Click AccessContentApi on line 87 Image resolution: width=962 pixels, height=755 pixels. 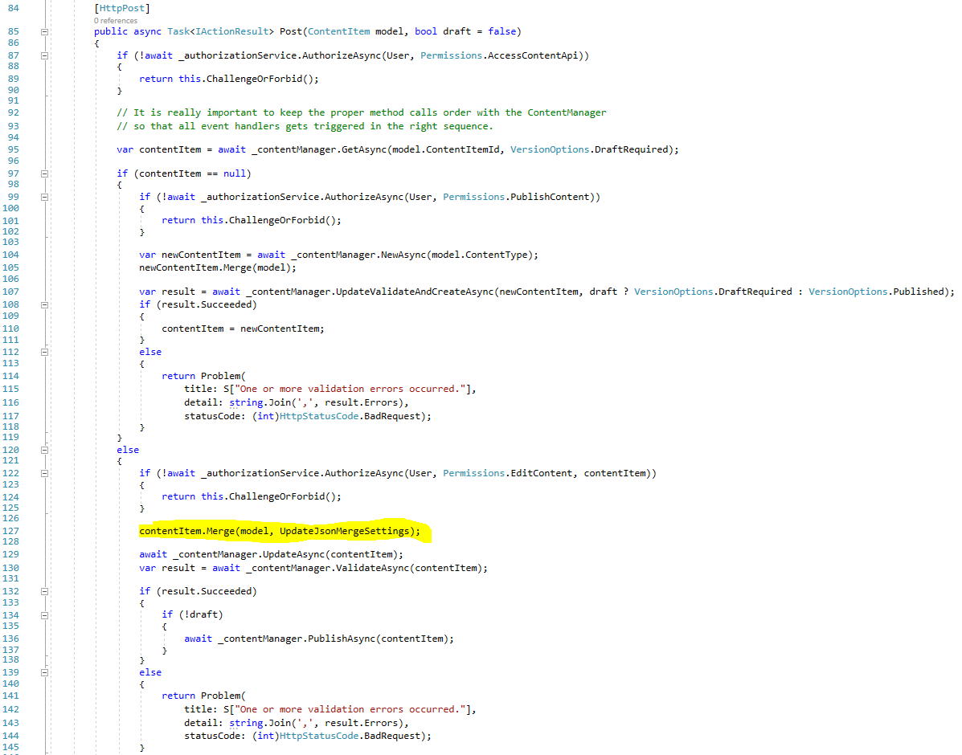533,55
